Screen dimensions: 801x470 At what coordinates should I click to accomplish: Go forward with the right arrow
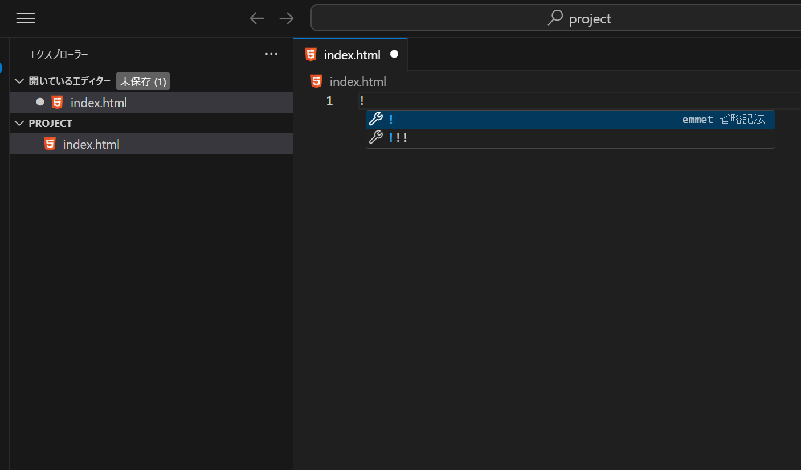click(287, 18)
